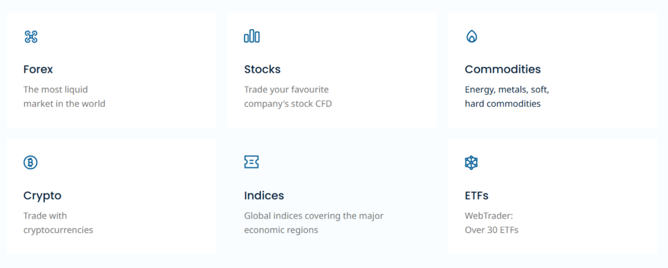Click the ETFs hexagon cube icon

click(472, 163)
